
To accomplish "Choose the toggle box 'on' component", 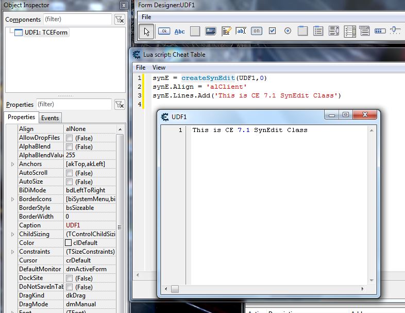I will pyautogui.click(x=257, y=31).
